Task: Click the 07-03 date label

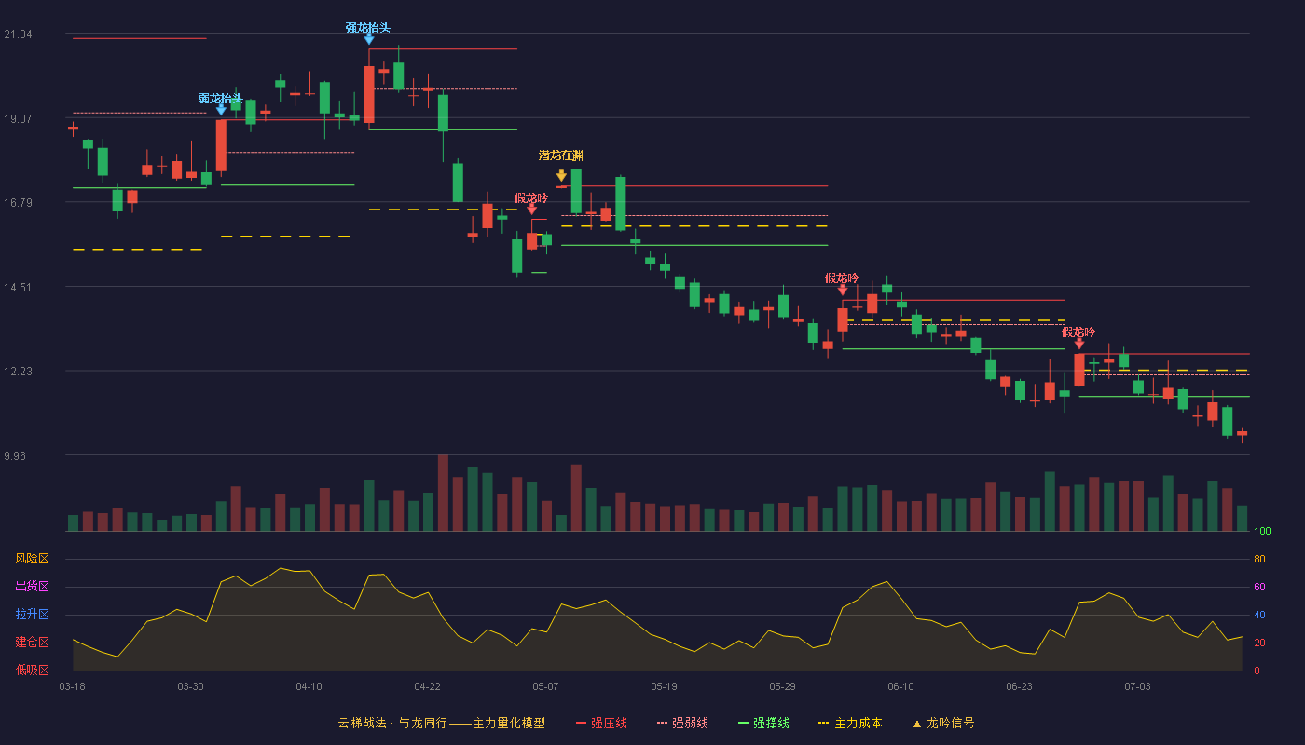Action: [1137, 686]
